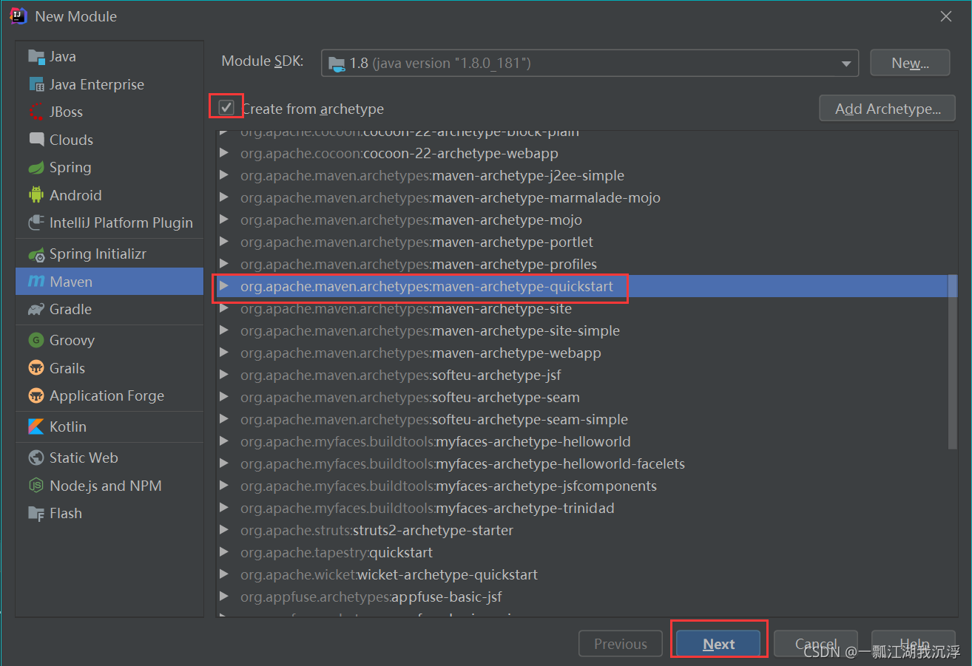Expand softeu-archetype-jsf node
The height and width of the screenshot is (666, 972).
(224, 376)
